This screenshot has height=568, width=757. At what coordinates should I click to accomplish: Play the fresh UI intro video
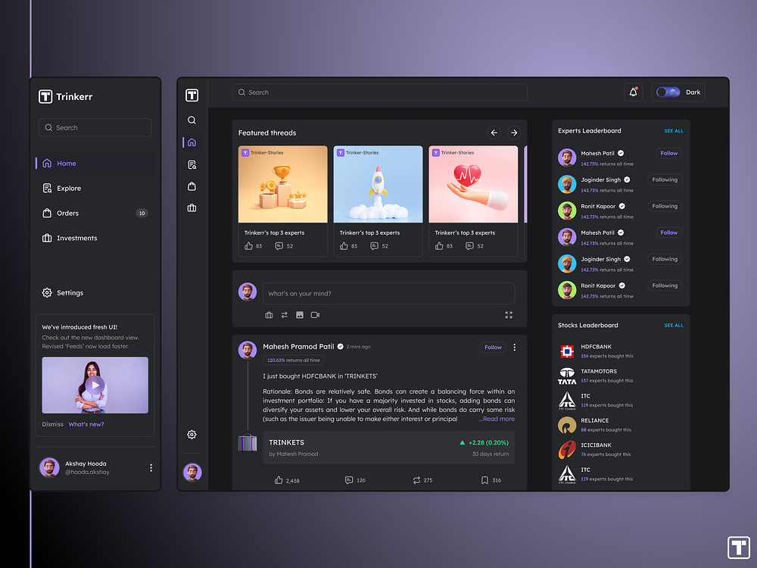pyautogui.click(x=95, y=385)
